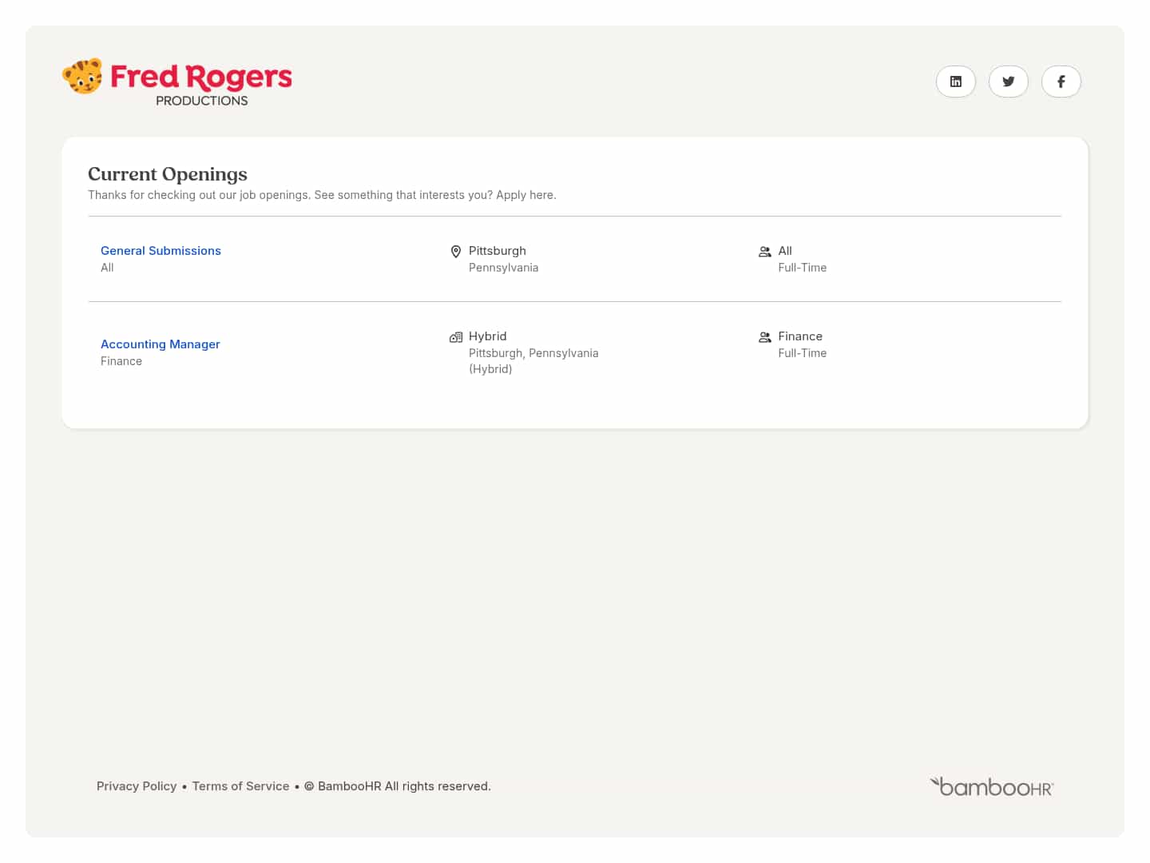Click Full-Time under All department
Screen dimensions: 1150x863
tap(803, 268)
